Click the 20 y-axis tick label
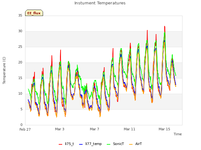 pyautogui.click(x=20, y=62)
